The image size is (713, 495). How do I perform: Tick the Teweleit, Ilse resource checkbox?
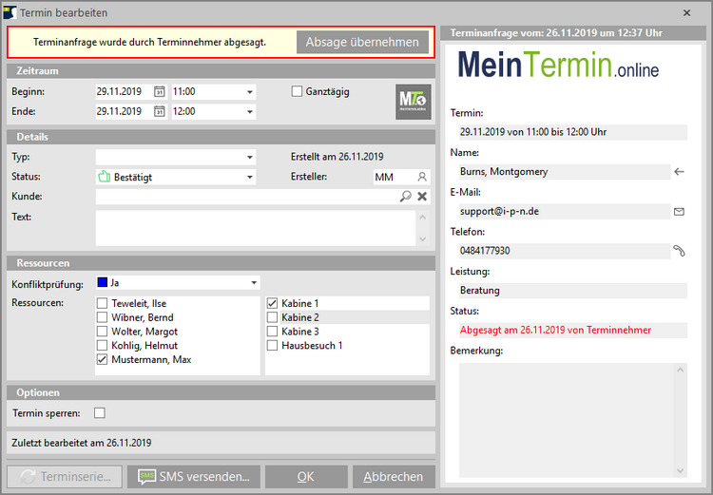102,304
